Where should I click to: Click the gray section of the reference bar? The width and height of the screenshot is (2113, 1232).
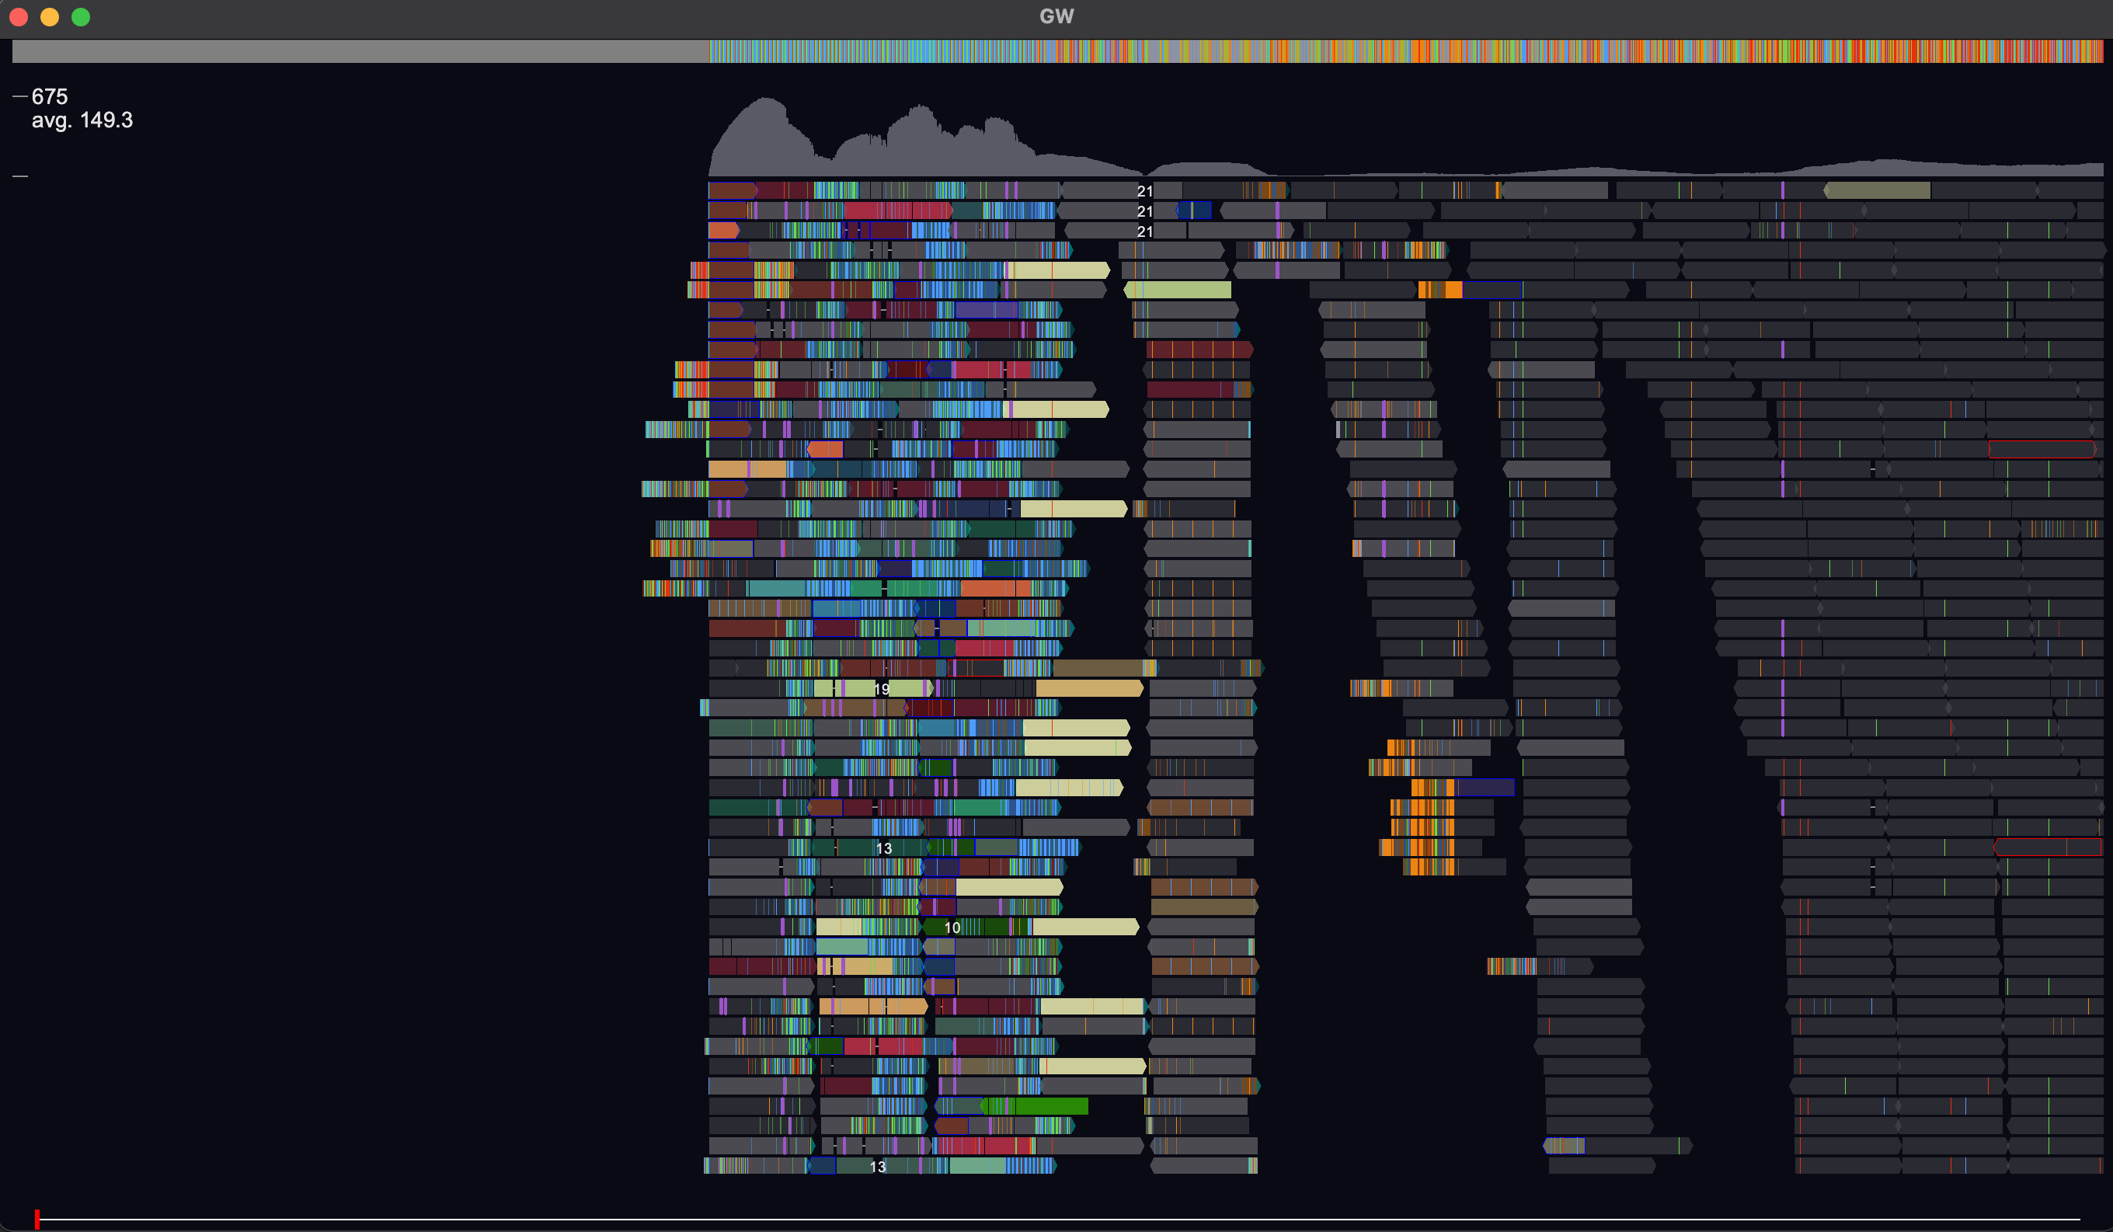pyautogui.click(x=360, y=51)
